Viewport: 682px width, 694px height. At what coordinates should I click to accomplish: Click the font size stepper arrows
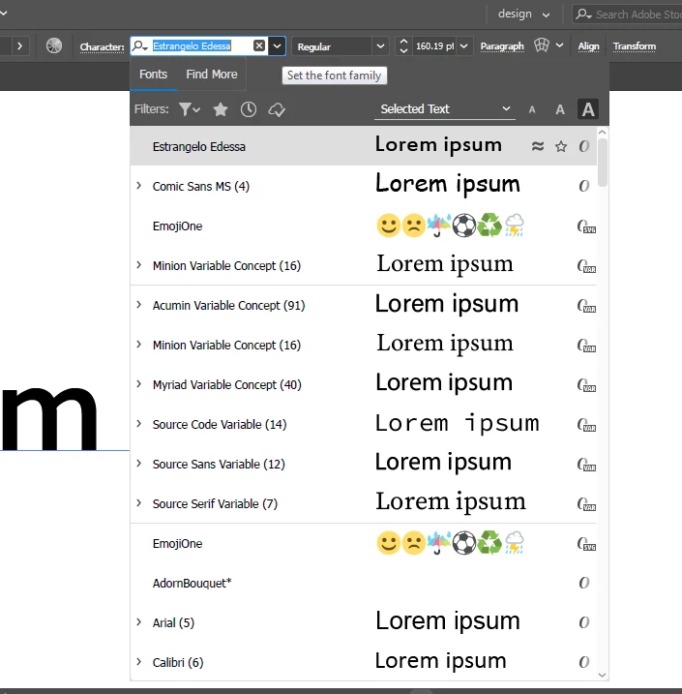tap(403, 46)
